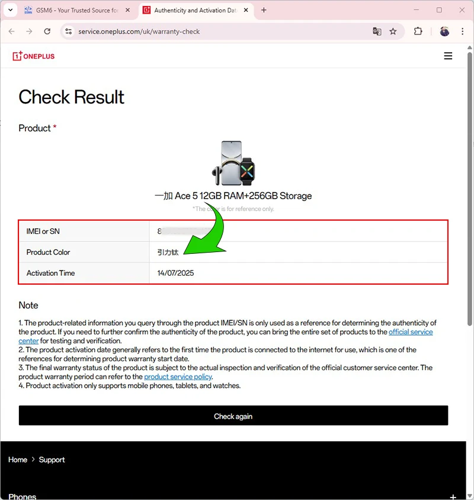
Task: Expand the tab search dropdown arrow
Action: point(10,10)
